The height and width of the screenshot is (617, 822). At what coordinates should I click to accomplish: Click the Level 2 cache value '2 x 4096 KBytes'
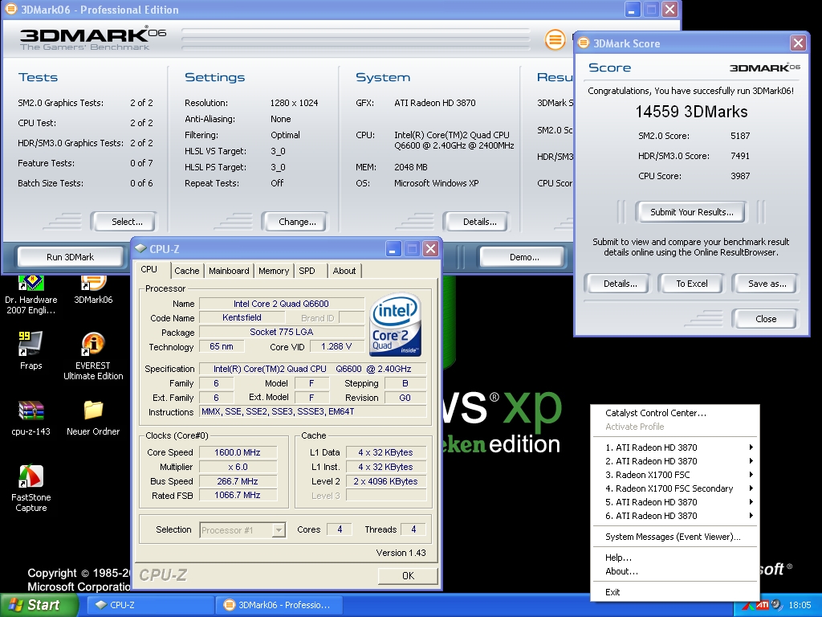[x=385, y=481]
